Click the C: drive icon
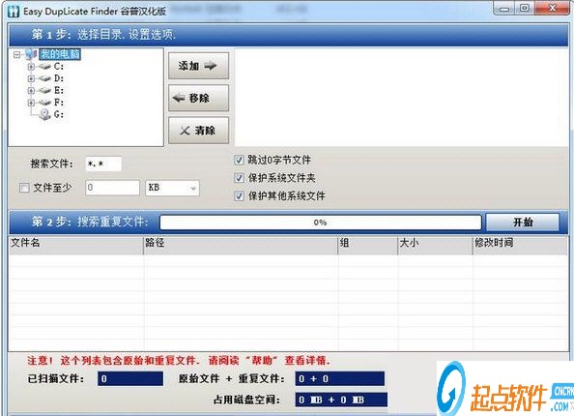Image resolution: width=574 pixels, height=416 pixels. [x=44, y=67]
